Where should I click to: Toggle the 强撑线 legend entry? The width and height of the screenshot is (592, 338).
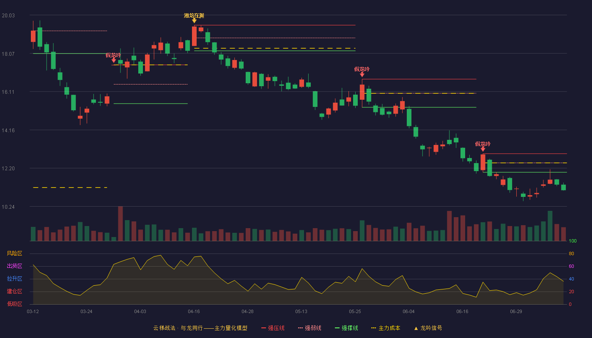(x=346, y=328)
